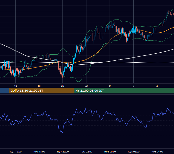Image resolution: width=174 pixels, height=154 pixels.
Task: Click the 10/8 00:00 label on indicator axis
Action: [110, 151]
